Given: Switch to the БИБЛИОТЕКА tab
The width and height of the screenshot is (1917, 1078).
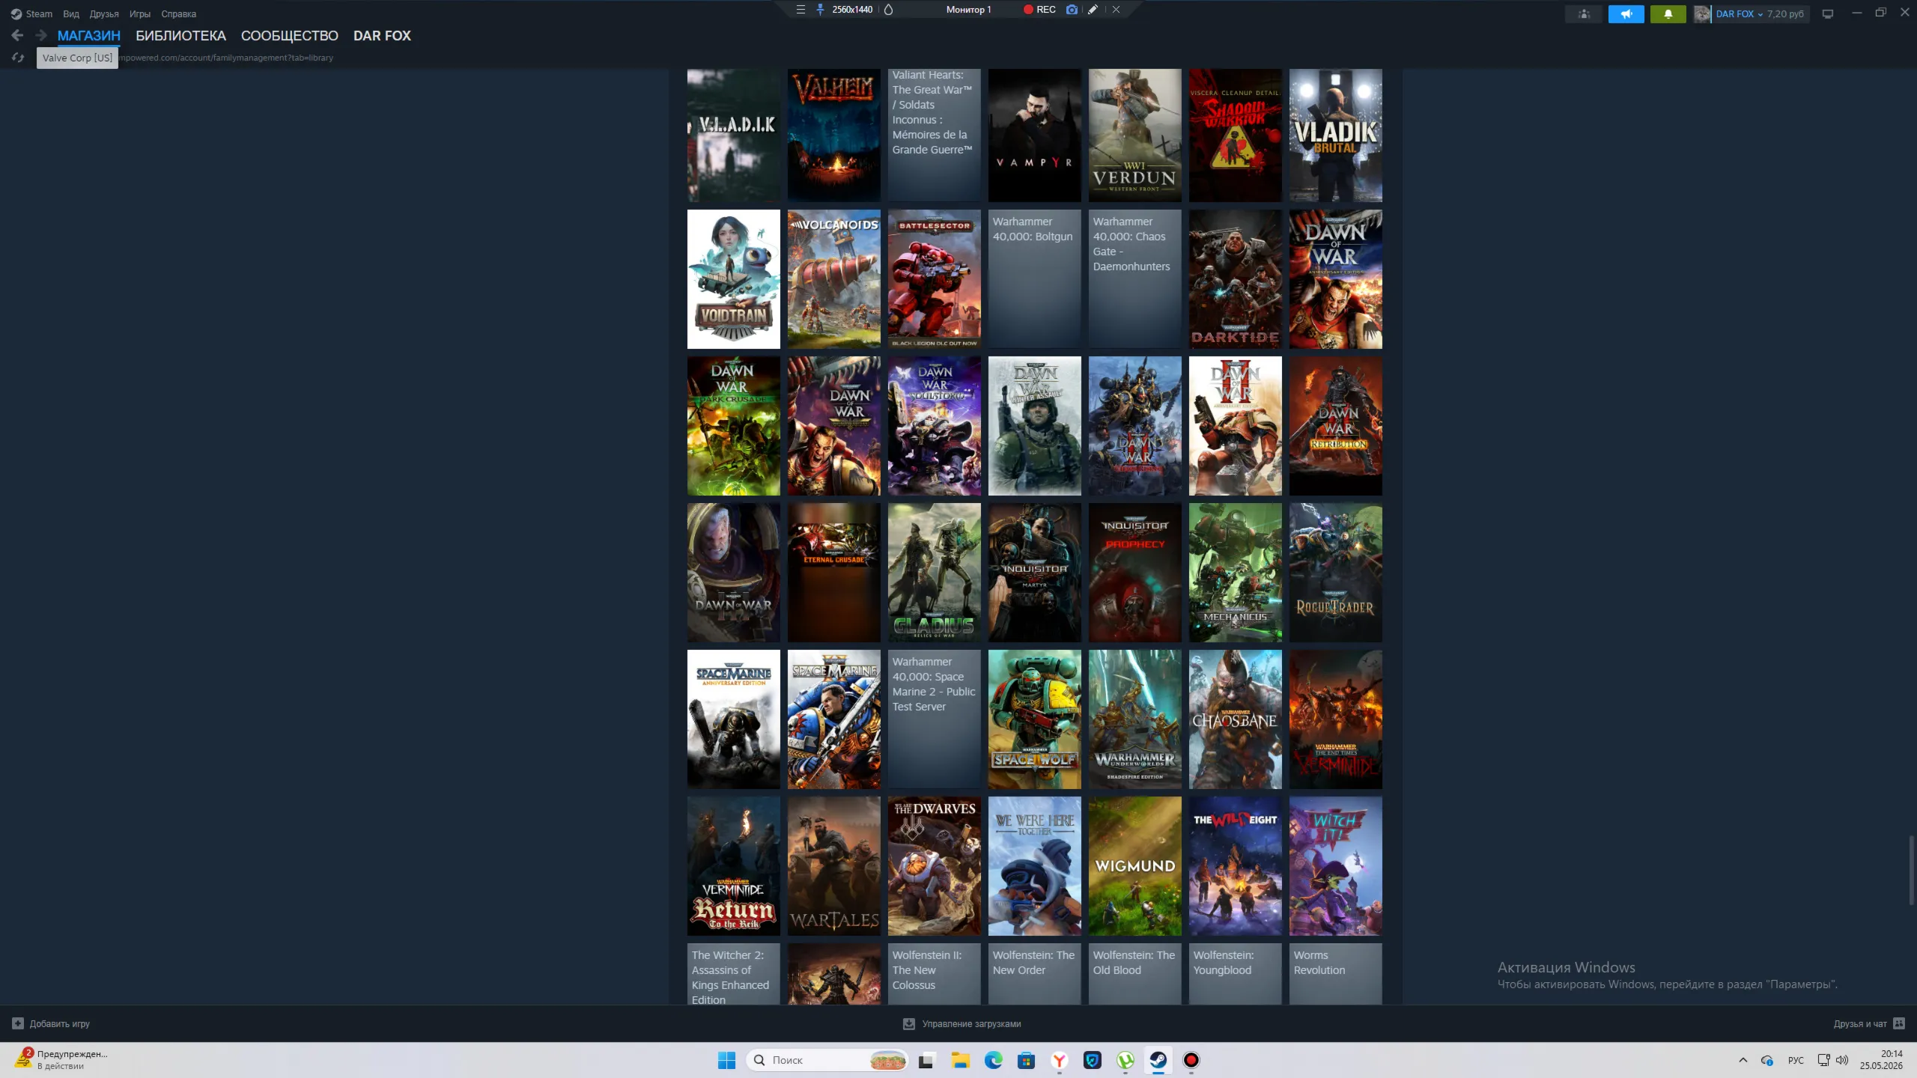Looking at the screenshot, I should 180,36.
